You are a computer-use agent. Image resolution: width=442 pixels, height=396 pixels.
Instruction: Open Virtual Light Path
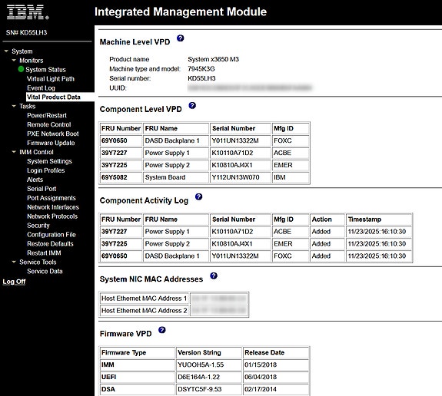pyautogui.click(x=51, y=79)
